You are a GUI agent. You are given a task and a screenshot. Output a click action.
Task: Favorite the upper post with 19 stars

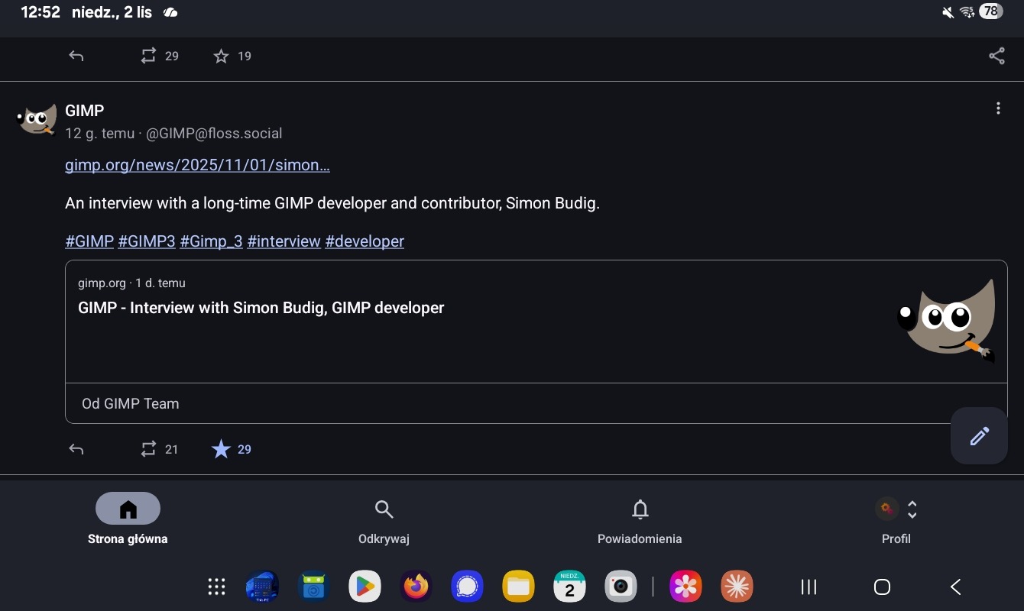click(221, 56)
